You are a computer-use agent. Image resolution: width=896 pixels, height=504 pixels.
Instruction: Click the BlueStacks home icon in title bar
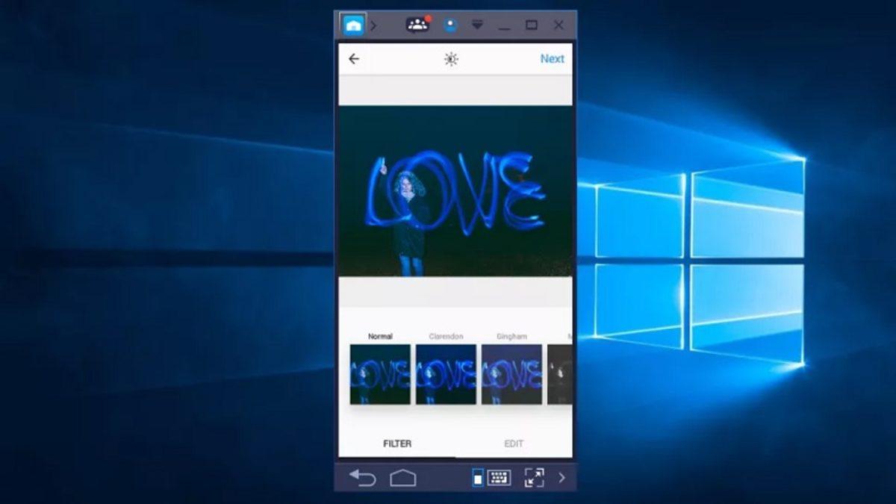coord(353,25)
